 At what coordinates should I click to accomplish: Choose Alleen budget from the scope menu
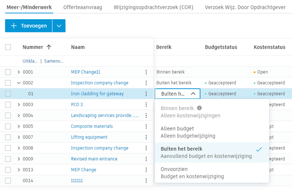point(177,129)
